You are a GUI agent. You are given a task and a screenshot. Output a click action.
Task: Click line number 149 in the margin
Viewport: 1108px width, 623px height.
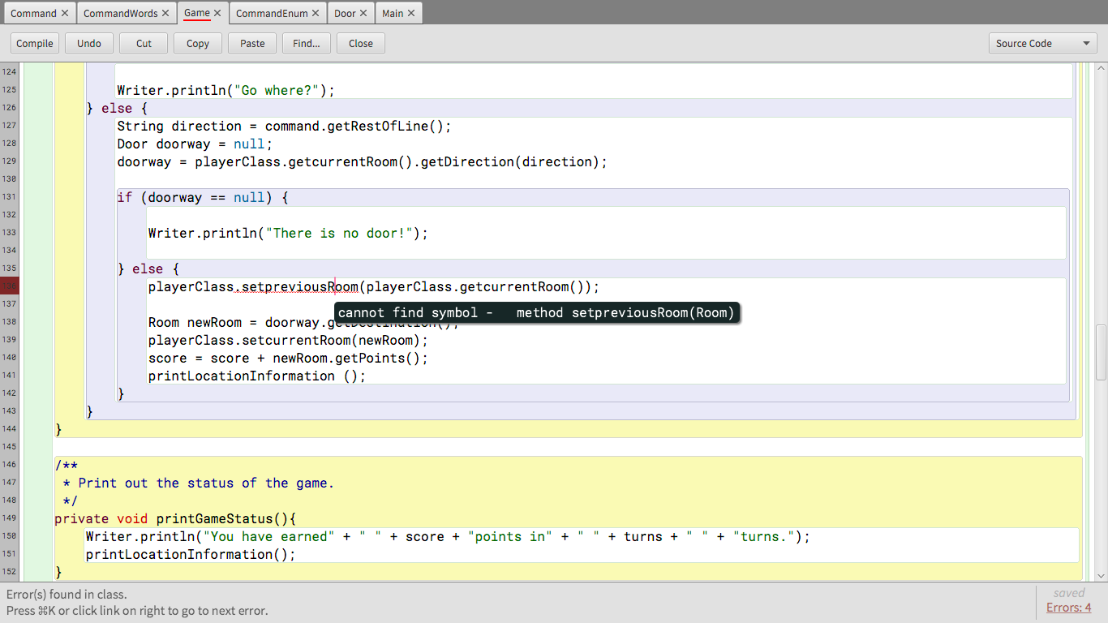[10, 518]
